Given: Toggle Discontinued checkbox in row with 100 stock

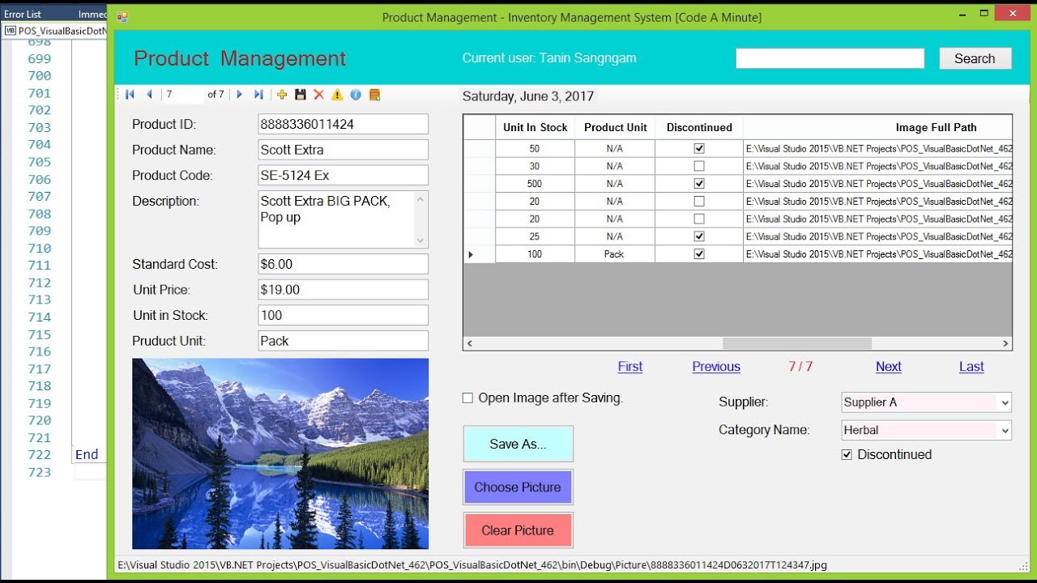Looking at the screenshot, I should 699,254.
